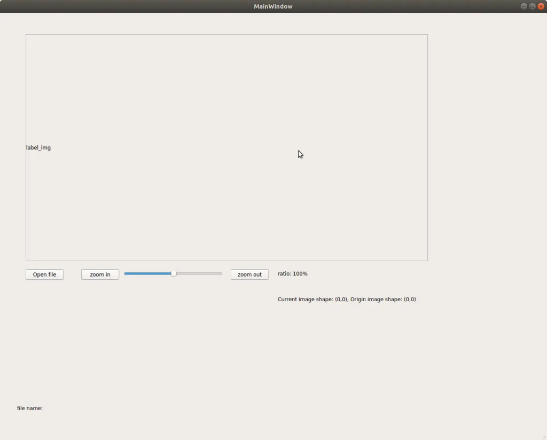This screenshot has width=547, height=440.
Task: Click the 'label_img' placeholder text
Action: 38,147
